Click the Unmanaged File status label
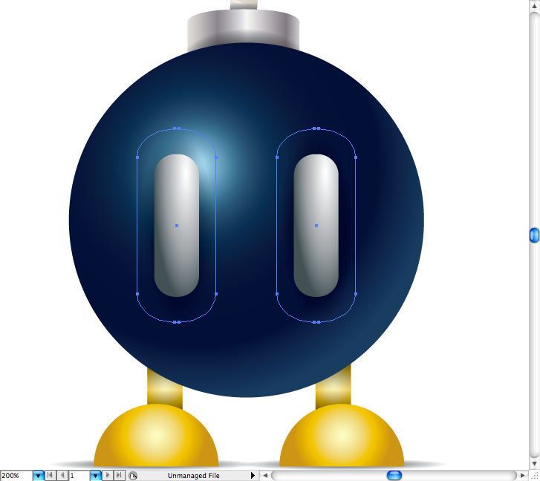The height and width of the screenshot is (481, 540). pyautogui.click(x=193, y=475)
